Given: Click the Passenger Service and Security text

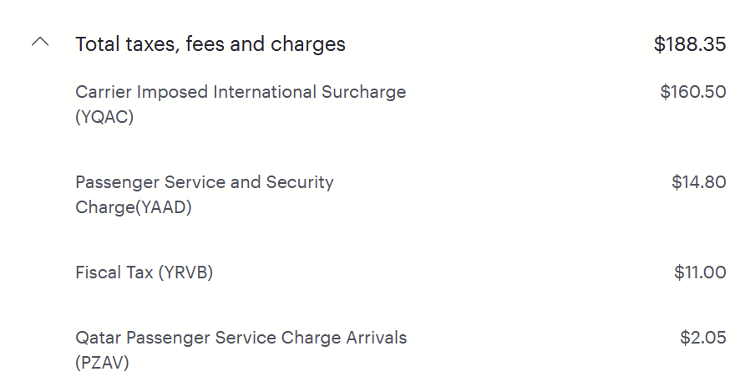Looking at the screenshot, I should [x=204, y=182].
